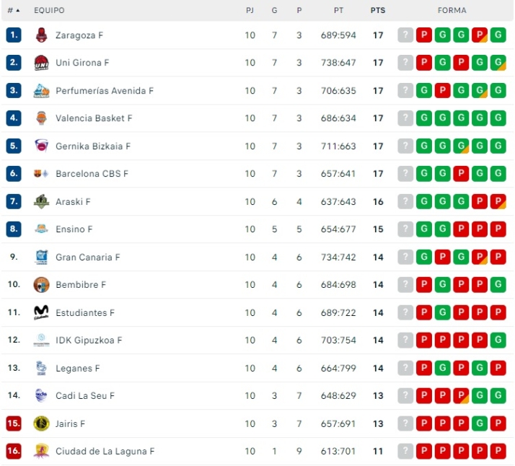Viewport: 515px width, 466px height.
Task: Click the EQUIPO column header
Action: point(48,11)
